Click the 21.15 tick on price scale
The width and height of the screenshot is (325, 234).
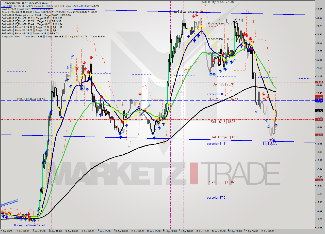pos(319,76)
